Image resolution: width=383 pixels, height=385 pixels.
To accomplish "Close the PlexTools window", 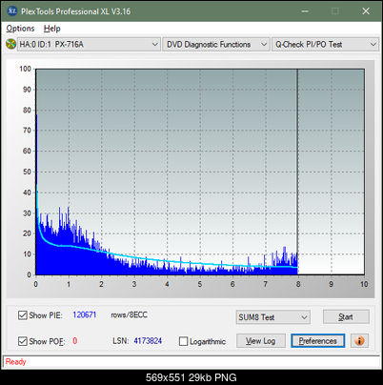I will [366, 11].
